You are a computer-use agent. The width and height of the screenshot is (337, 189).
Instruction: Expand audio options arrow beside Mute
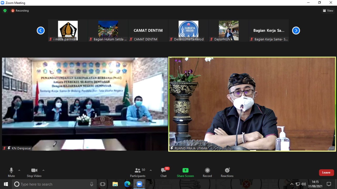[x=19, y=170]
